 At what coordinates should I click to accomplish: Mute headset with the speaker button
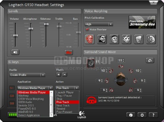pyautogui.click(x=15, y=52)
